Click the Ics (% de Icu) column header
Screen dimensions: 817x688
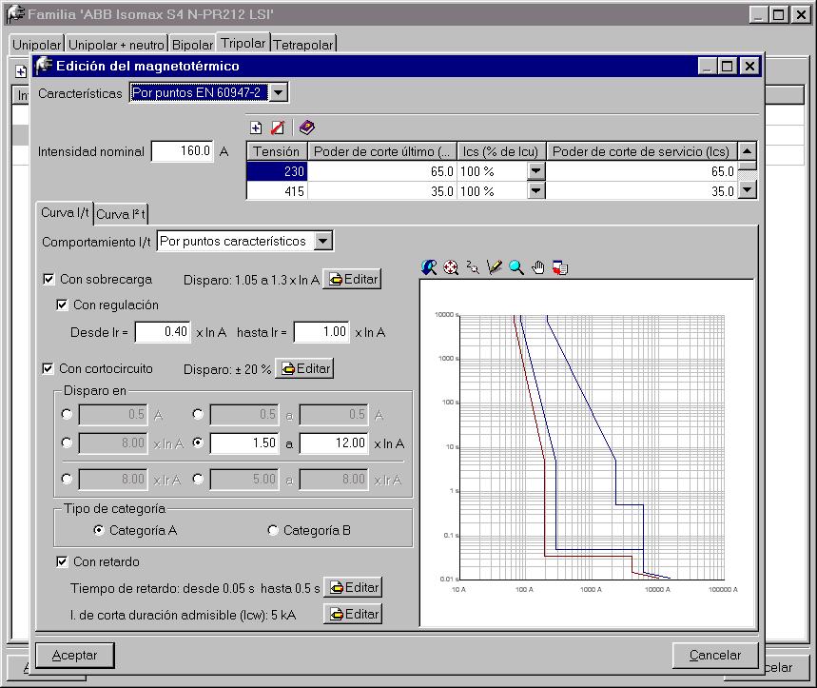point(501,151)
